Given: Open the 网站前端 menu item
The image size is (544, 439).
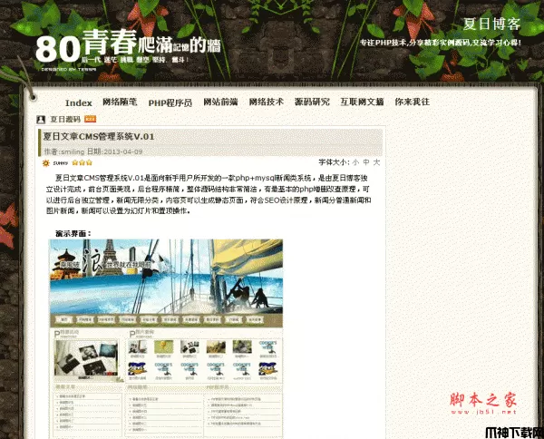Looking at the screenshot, I should point(220,102).
